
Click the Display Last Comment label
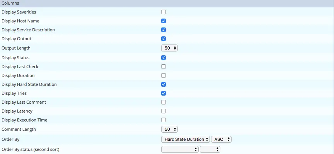(24, 102)
